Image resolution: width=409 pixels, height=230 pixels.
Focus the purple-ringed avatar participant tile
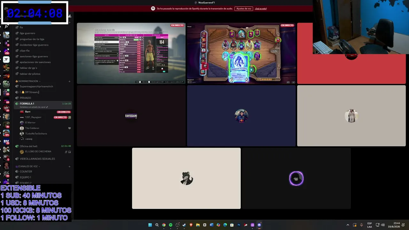[296, 178]
